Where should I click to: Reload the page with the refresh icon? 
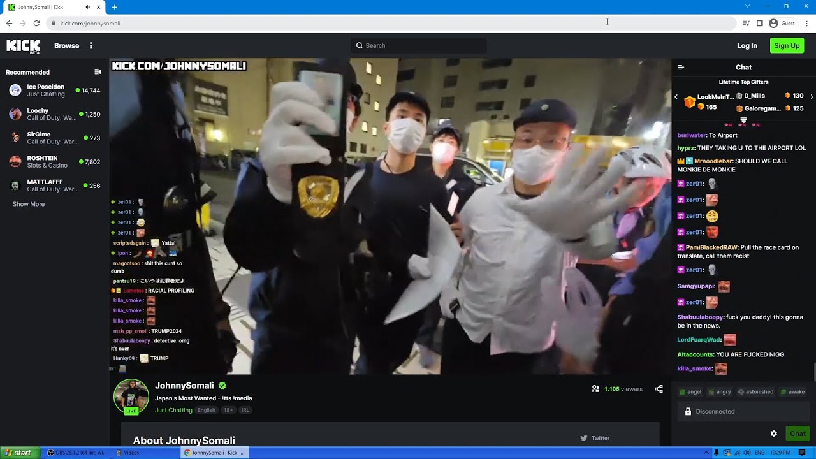click(x=36, y=23)
